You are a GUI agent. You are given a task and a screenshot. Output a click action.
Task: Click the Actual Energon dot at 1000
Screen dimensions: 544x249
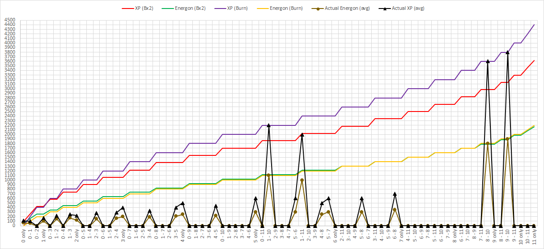coord(302,180)
